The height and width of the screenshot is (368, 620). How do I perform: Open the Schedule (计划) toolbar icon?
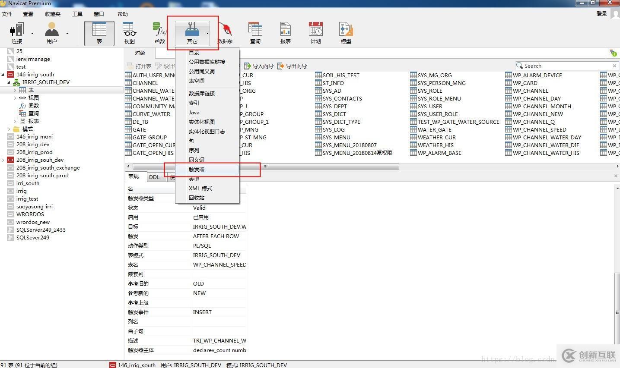316,33
